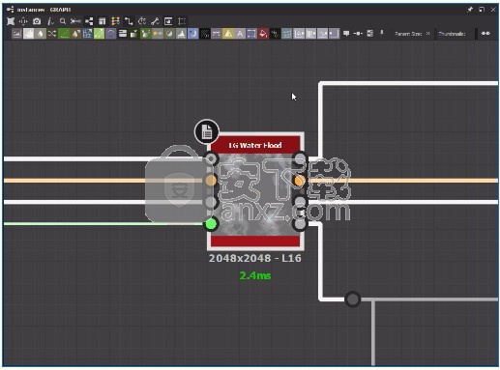Add a Bitmap node from toolbar
500x370 pixels.
coord(16,34)
